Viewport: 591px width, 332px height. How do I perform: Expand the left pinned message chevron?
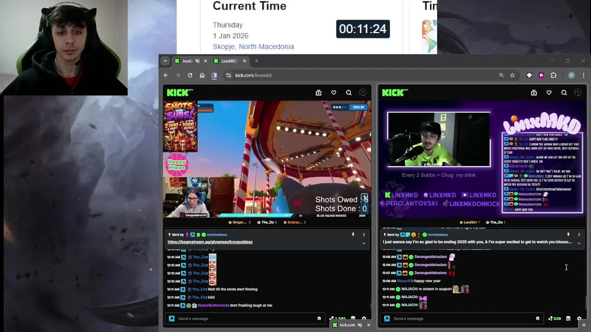click(364, 243)
